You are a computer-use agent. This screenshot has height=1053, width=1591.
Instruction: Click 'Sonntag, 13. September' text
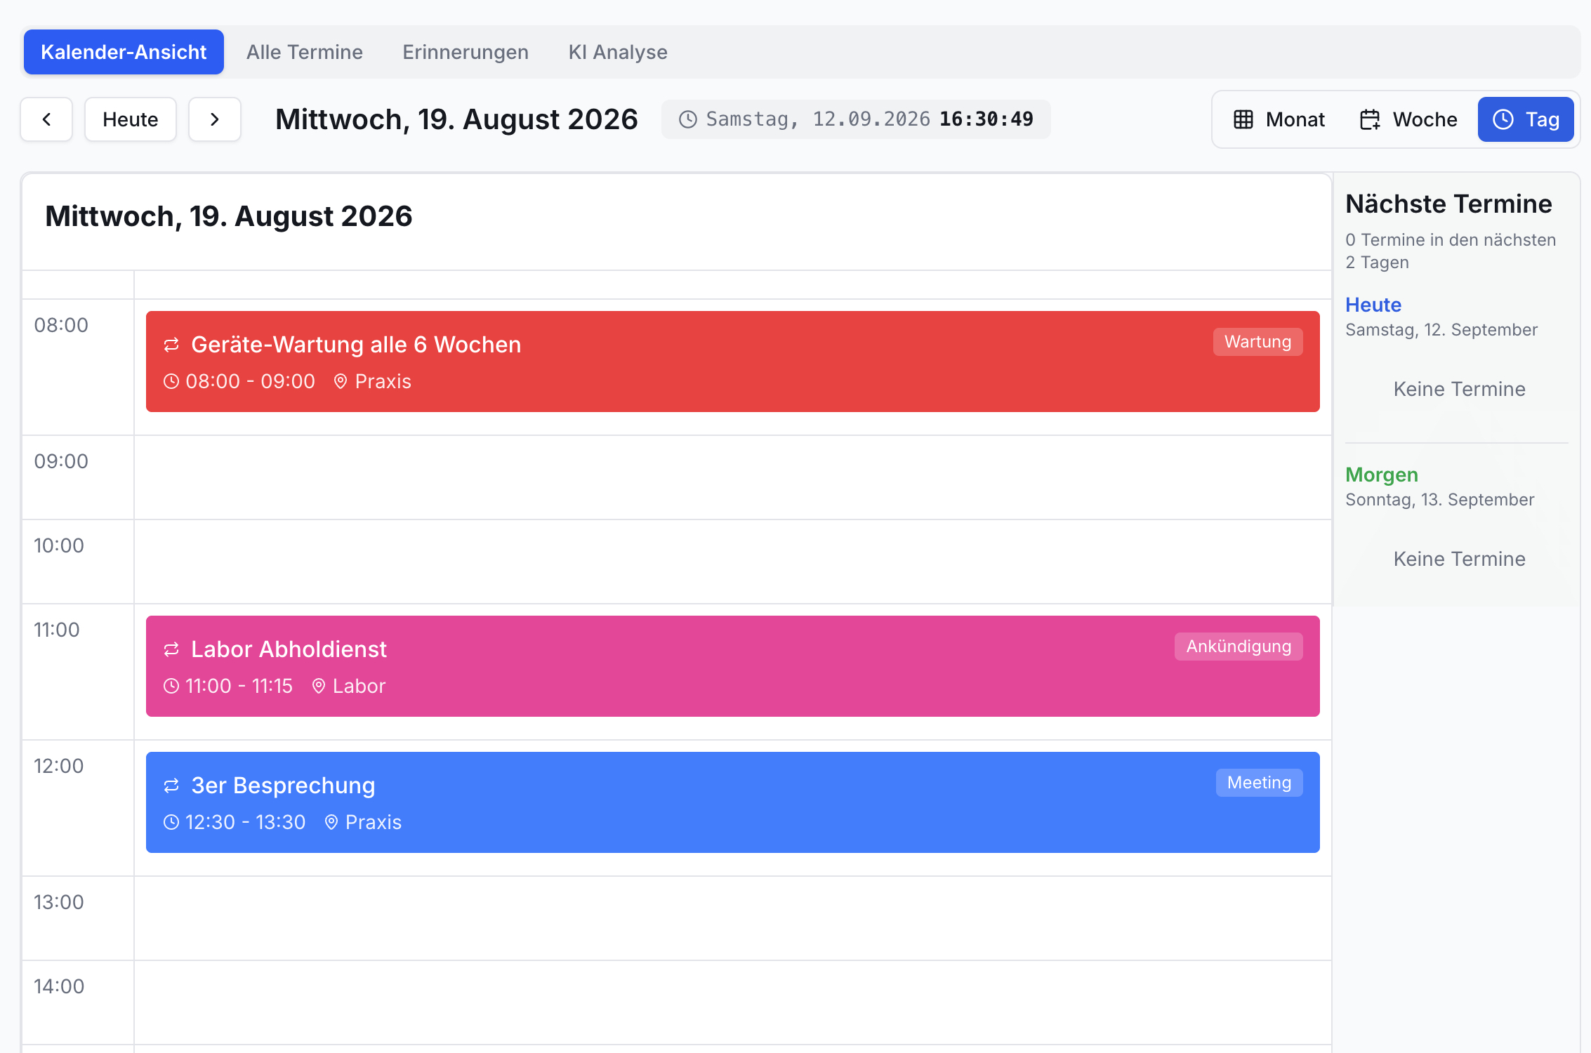(x=1440, y=500)
